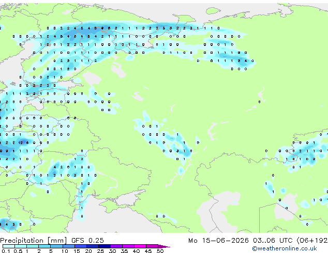328x253 pixels.
Task: Click the '30' legend scale label
Action: [x=112, y=251]
